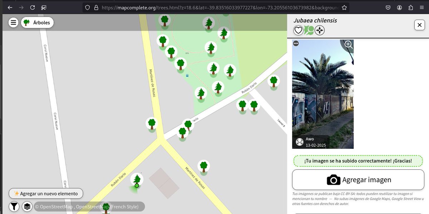
Task: Open the three-dots menu on the photo
Action: click(296, 44)
